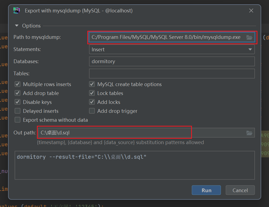This screenshot has width=269, height=207.
Task: Enable Export schema without data
Action: coord(18,120)
